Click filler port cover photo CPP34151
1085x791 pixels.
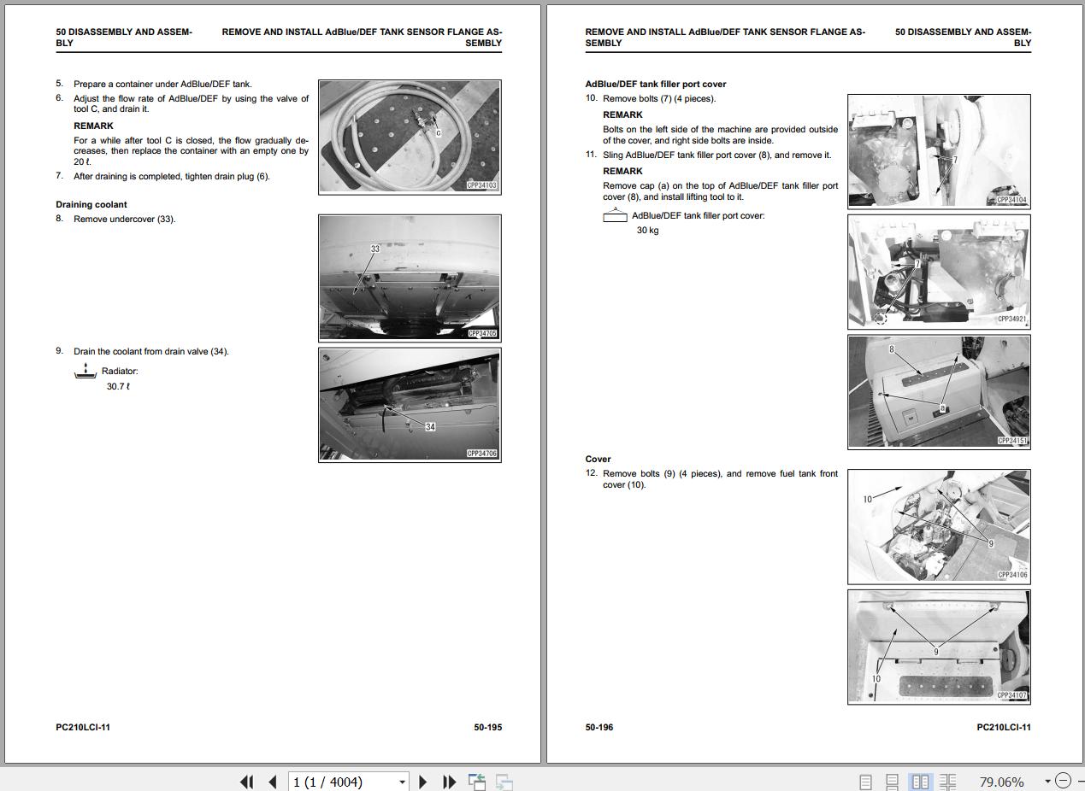[x=939, y=391]
